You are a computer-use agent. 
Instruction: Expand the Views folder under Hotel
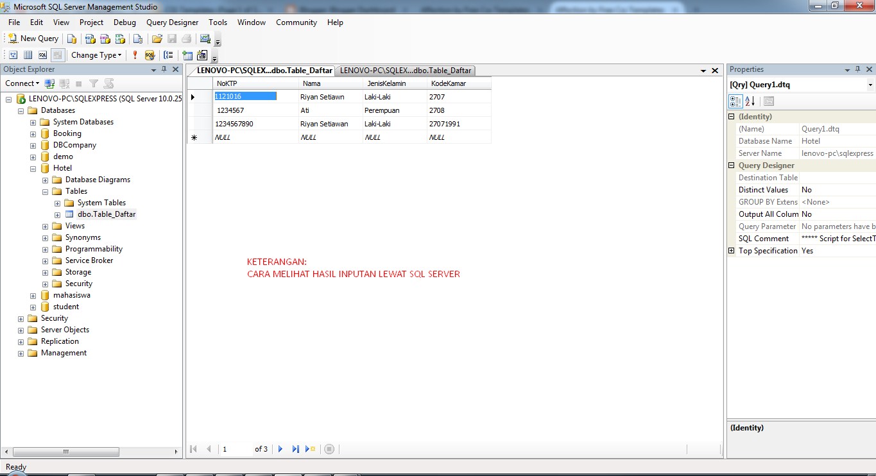44,226
